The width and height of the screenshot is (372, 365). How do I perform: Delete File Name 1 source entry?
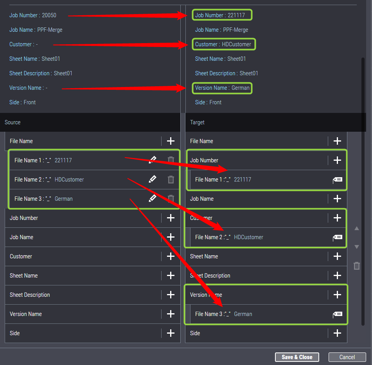point(171,160)
